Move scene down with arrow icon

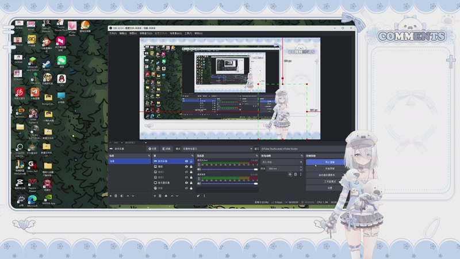coord(133,196)
